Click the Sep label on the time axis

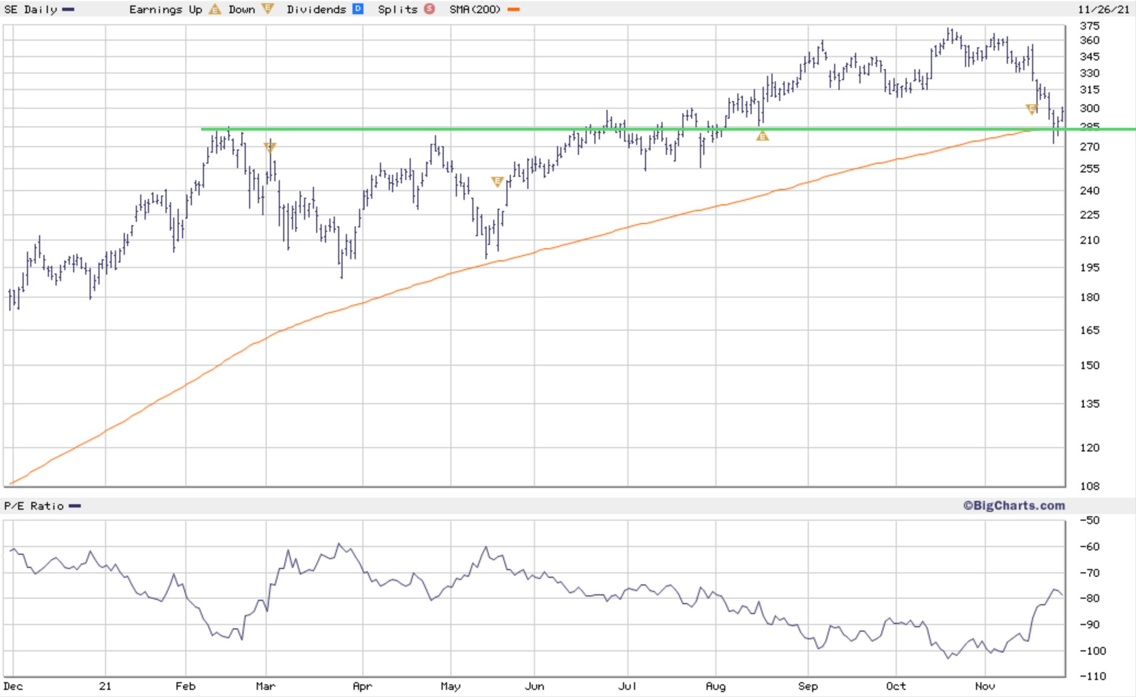[x=808, y=686]
